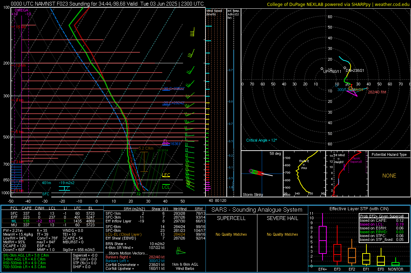
Task: Click the "Potential Hazard Type" heading
Action: (x=389, y=154)
